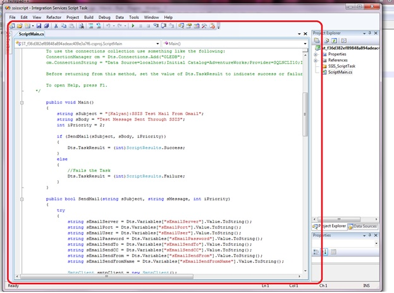Open the Refactor menu
This screenshot has width=394, height=293.
(54, 17)
